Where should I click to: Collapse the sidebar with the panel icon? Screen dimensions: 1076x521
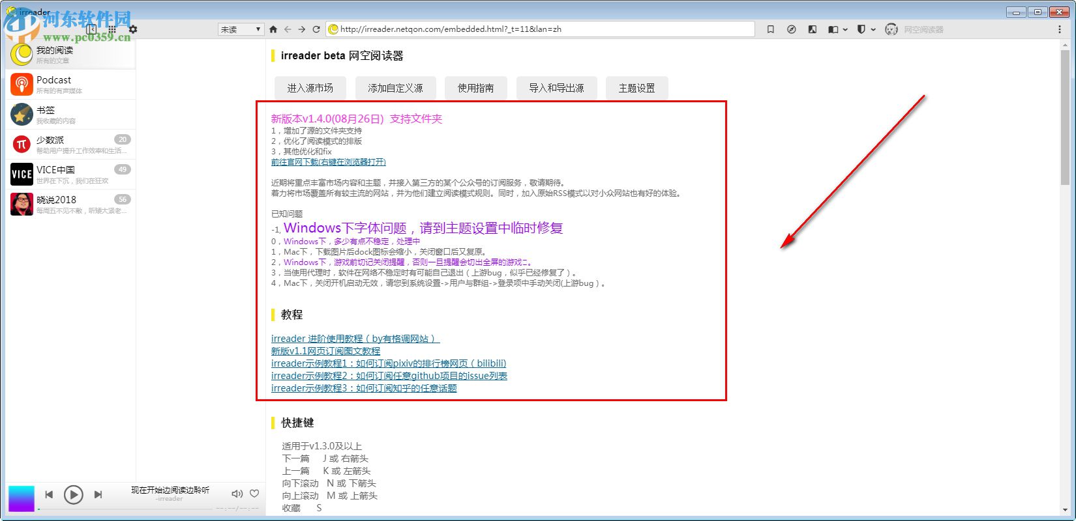pos(91,29)
